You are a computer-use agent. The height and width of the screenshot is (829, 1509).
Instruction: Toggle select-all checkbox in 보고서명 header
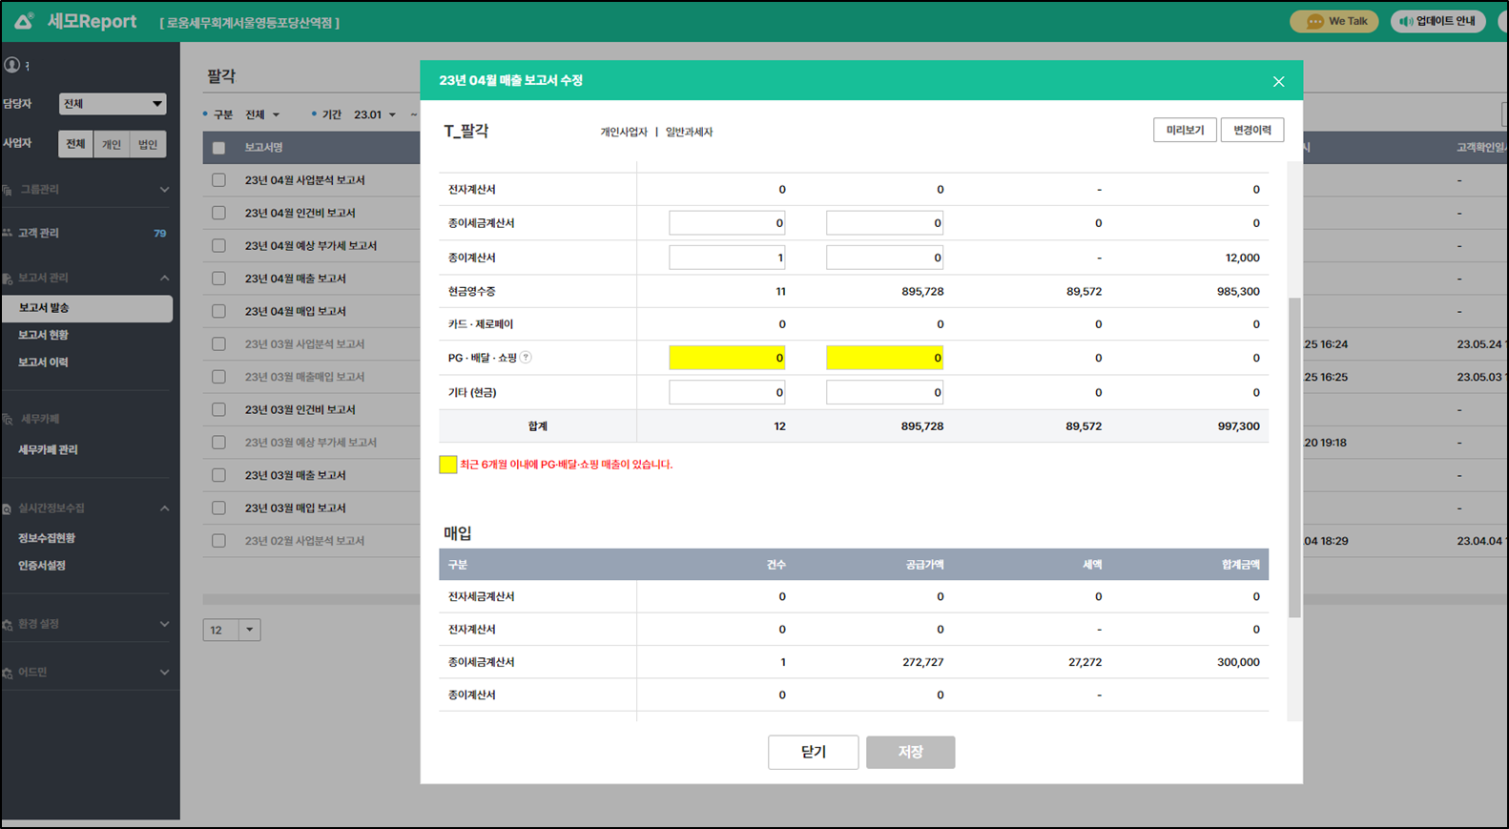(x=219, y=148)
